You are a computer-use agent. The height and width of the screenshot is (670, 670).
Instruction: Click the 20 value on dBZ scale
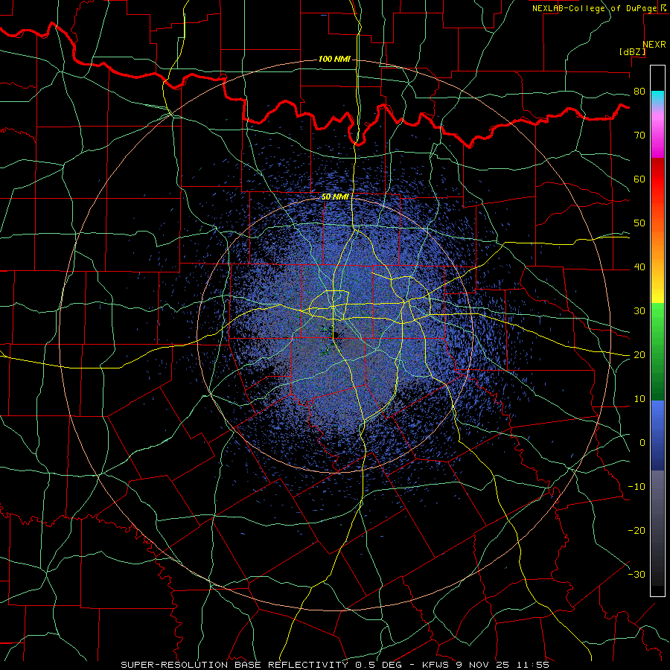coord(639,356)
